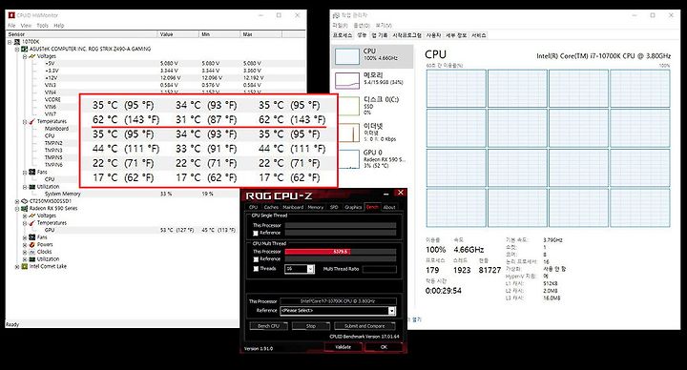Click the 10700K computer icon in HWMonitor tree

[17, 42]
